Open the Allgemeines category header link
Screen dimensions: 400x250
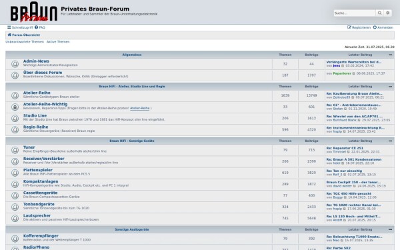(132, 55)
